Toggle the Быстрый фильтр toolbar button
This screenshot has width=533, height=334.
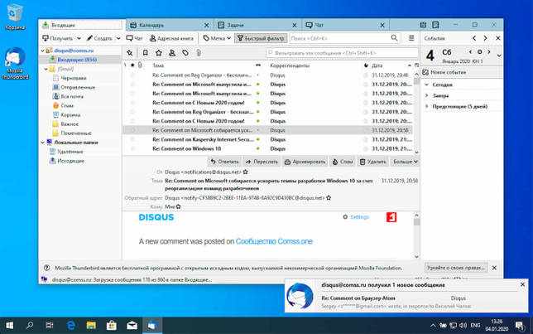(261, 38)
